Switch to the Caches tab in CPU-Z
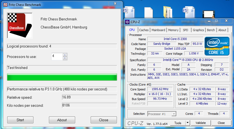 coord(144,30)
